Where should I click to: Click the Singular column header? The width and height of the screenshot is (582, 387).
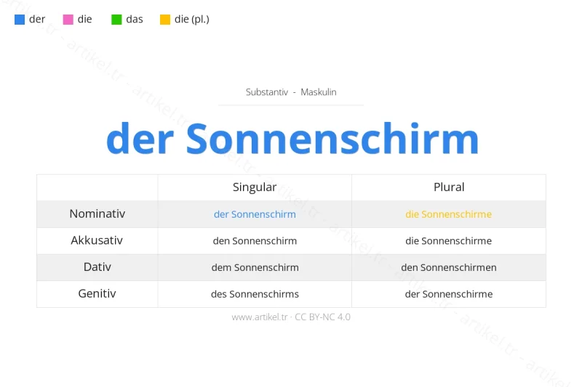(255, 187)
